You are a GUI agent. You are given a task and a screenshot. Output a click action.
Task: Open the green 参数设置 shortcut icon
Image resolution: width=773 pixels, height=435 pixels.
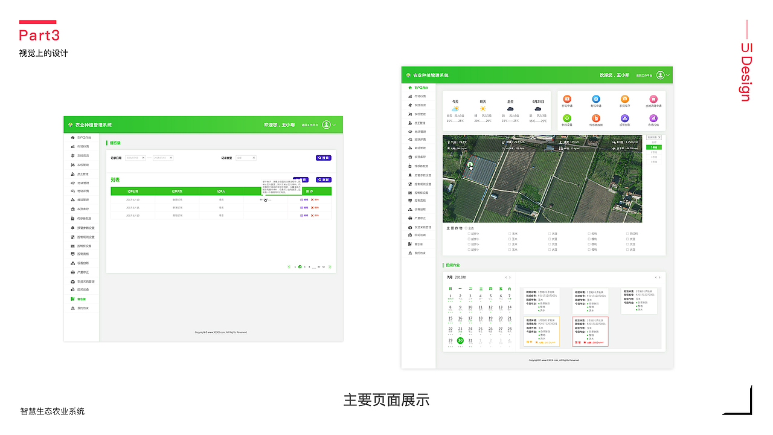point(567,118)
